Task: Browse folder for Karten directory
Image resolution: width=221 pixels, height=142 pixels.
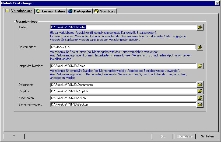Action: [200, 27]
